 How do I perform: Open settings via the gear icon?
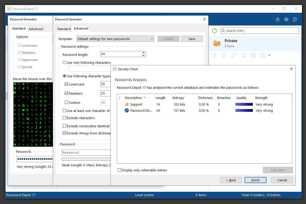[286, 19]
